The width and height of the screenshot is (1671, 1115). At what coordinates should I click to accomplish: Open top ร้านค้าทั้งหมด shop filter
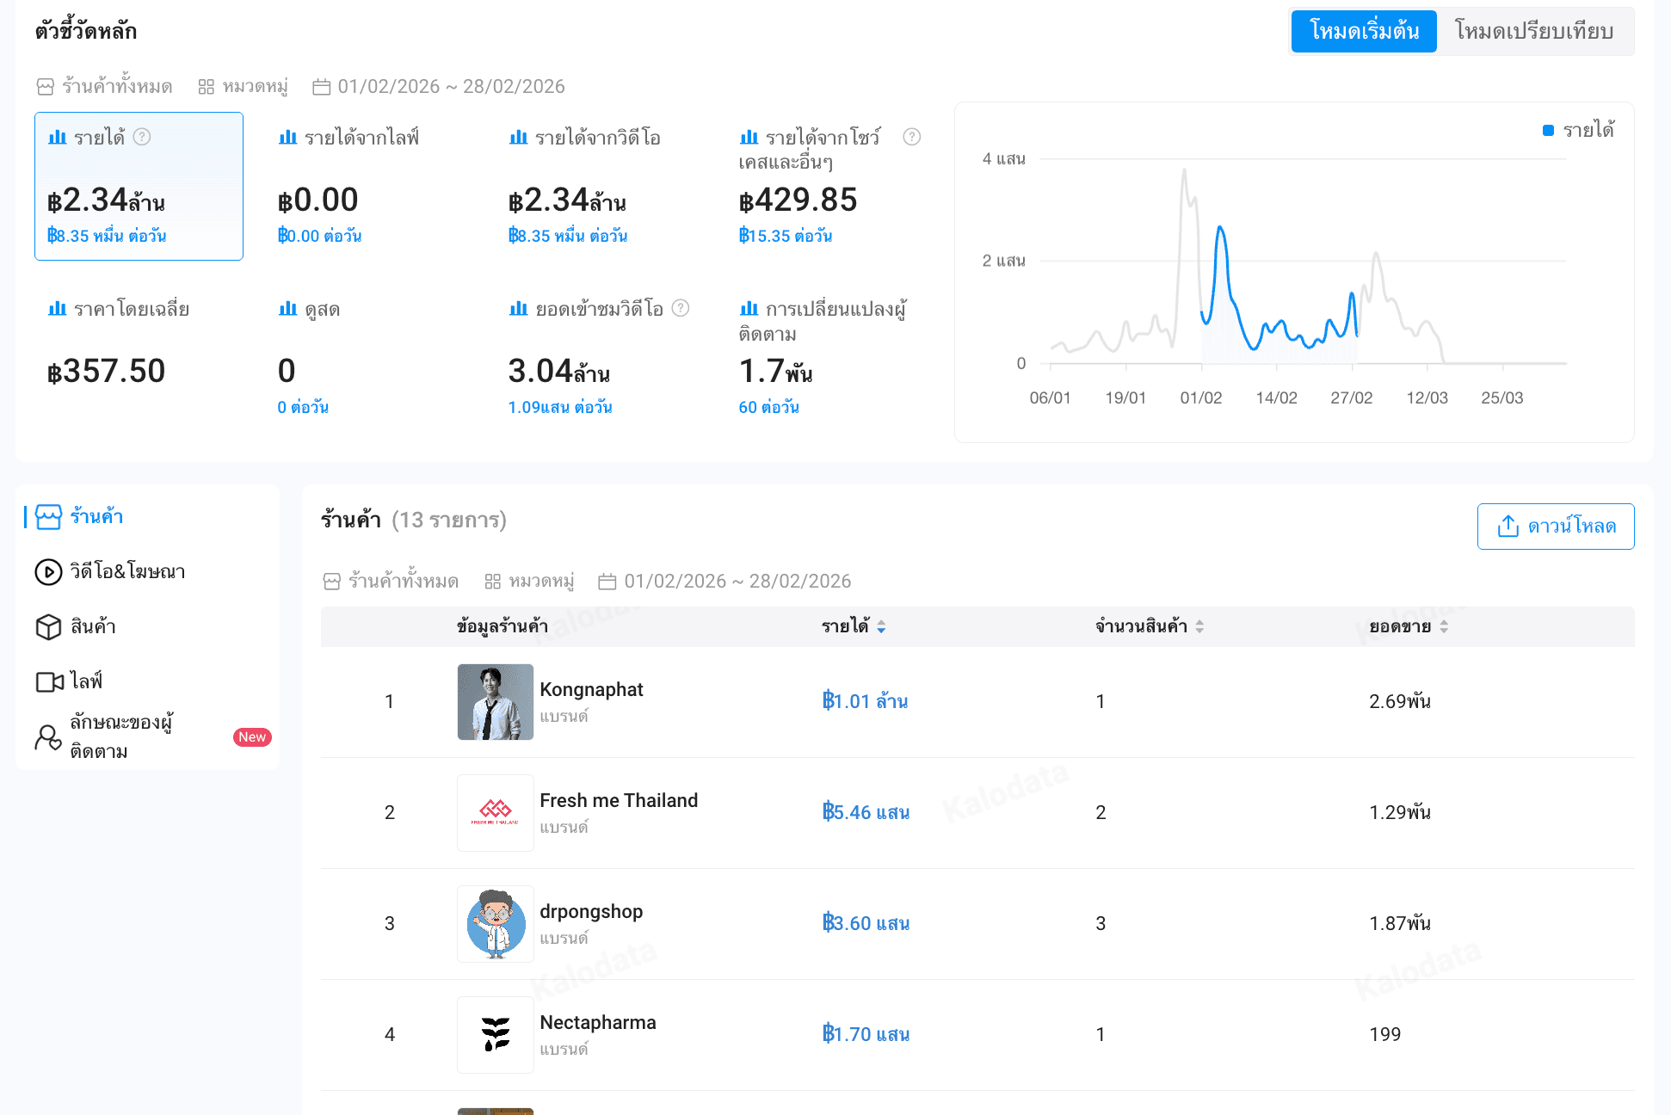pyautogui.click(x=105, y=87)
